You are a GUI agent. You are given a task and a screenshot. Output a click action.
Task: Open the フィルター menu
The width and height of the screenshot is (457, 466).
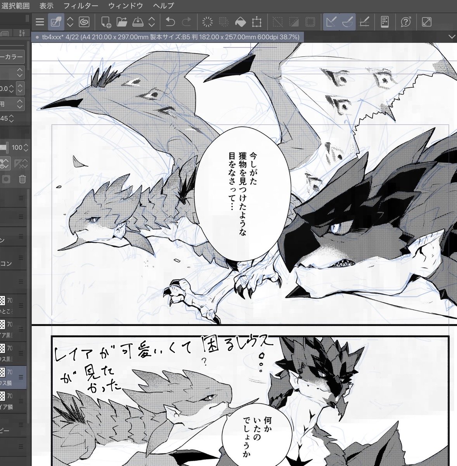coord(81,5)
